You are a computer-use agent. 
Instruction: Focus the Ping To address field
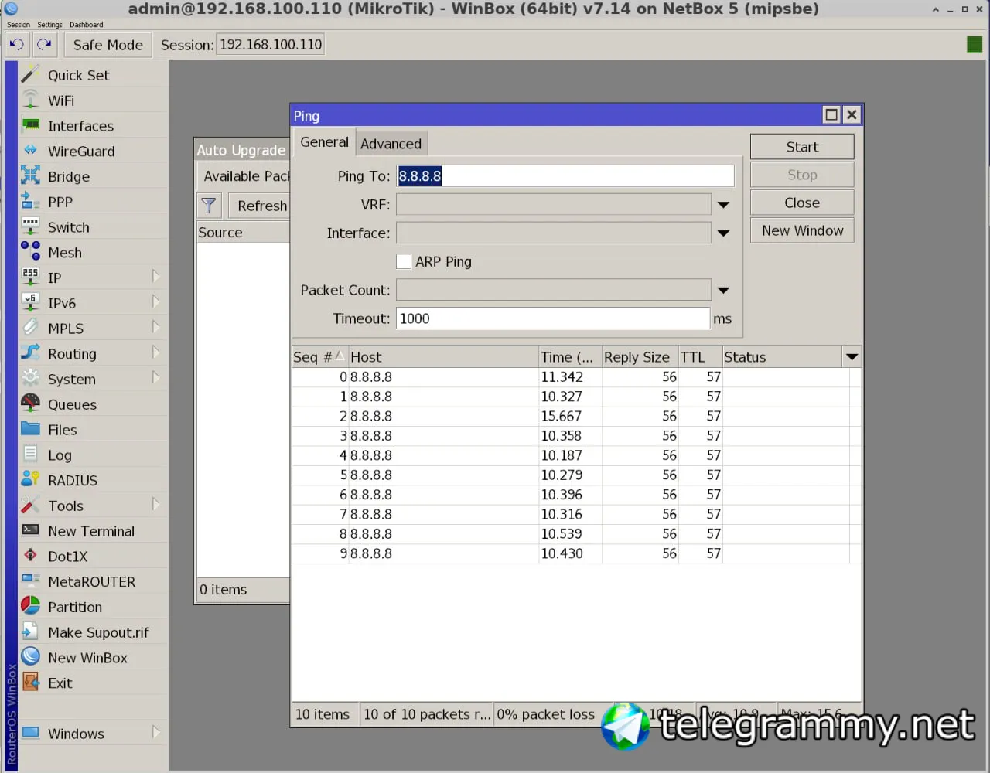pos(565,176)
